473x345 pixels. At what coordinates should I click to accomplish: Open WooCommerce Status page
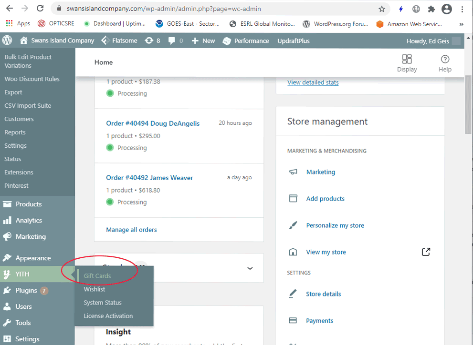click(13, 159)
